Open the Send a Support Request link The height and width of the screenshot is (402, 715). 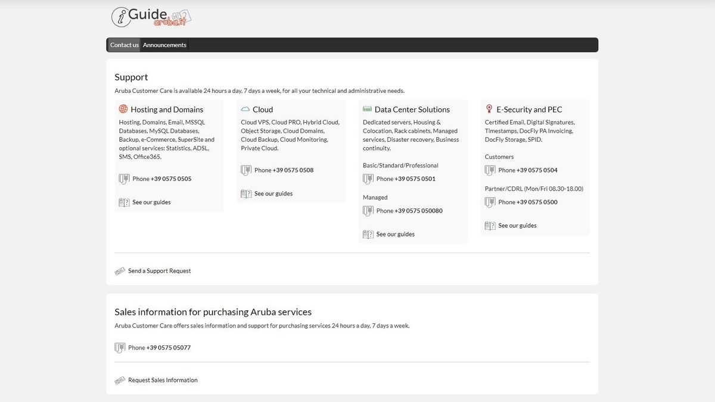coord(160,271)
